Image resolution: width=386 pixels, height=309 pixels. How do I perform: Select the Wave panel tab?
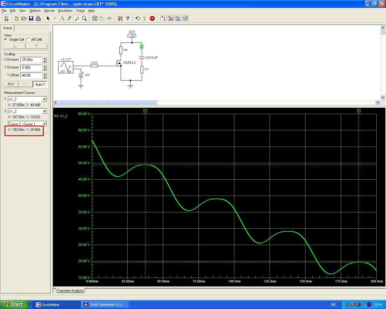coord(8,28)
